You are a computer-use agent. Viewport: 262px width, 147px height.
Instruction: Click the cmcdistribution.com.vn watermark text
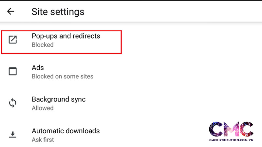231,140
